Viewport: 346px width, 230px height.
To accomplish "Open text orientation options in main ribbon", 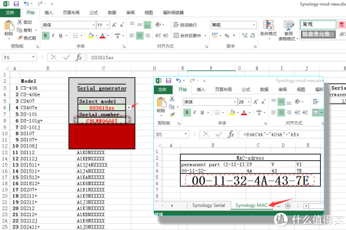I will point(159,25).
